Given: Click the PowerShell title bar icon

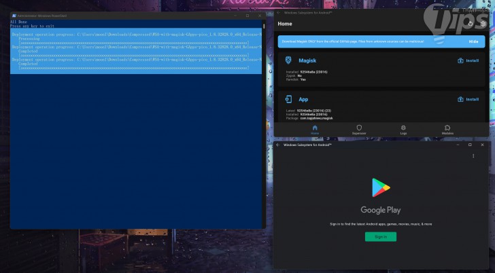Looking at the screenshot, I should (14, 16).
